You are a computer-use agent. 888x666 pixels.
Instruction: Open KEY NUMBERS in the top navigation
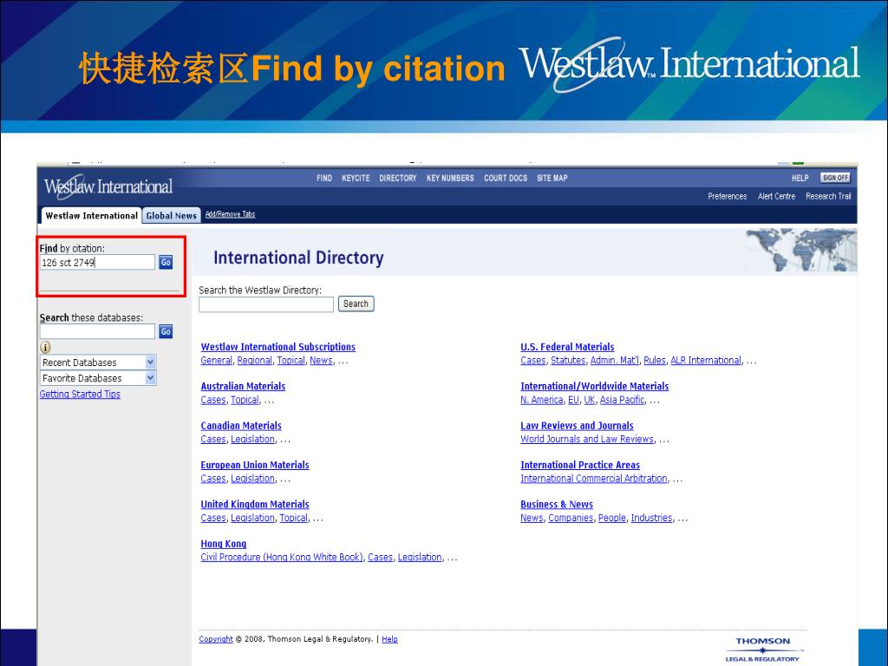[450, 178]
